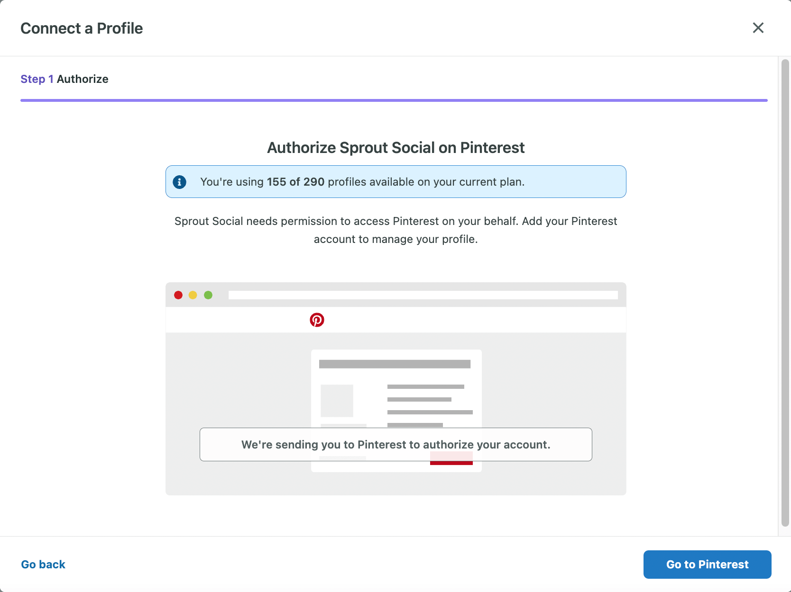
Task: Click the green traffic light dot
Action: 208,295
